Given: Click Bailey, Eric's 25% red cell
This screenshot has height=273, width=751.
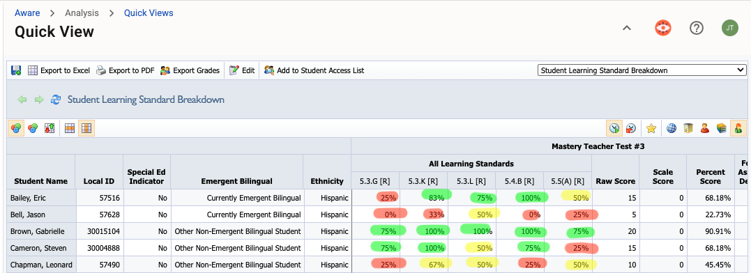Looking at the screenshot, I should pos(375,198).
